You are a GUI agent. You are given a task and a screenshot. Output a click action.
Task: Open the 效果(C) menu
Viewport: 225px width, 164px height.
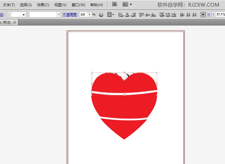[43, 5]
